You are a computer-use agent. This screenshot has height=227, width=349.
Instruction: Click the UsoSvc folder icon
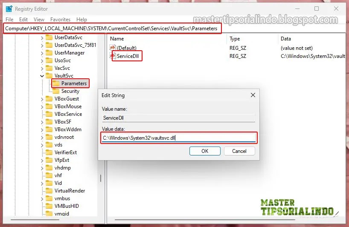[49, 60]
